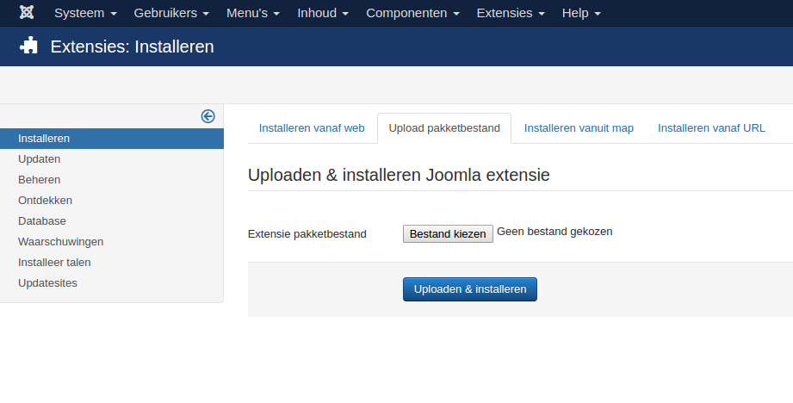Open the Help menu

click(581, 13)
